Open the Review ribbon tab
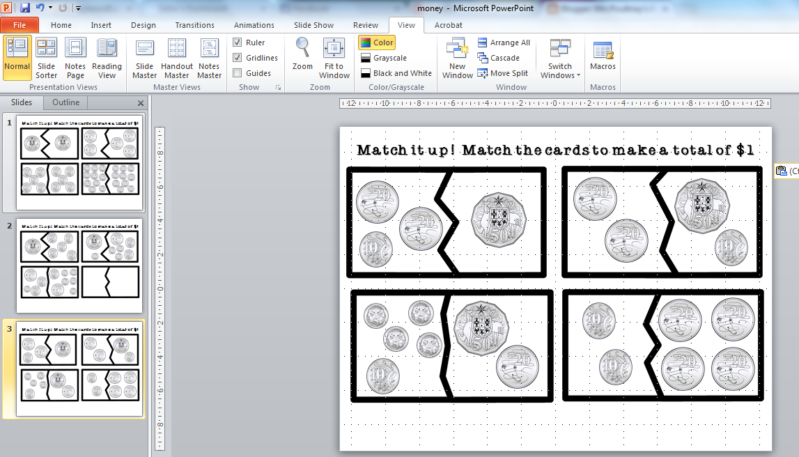 click(x=365, y=25)
